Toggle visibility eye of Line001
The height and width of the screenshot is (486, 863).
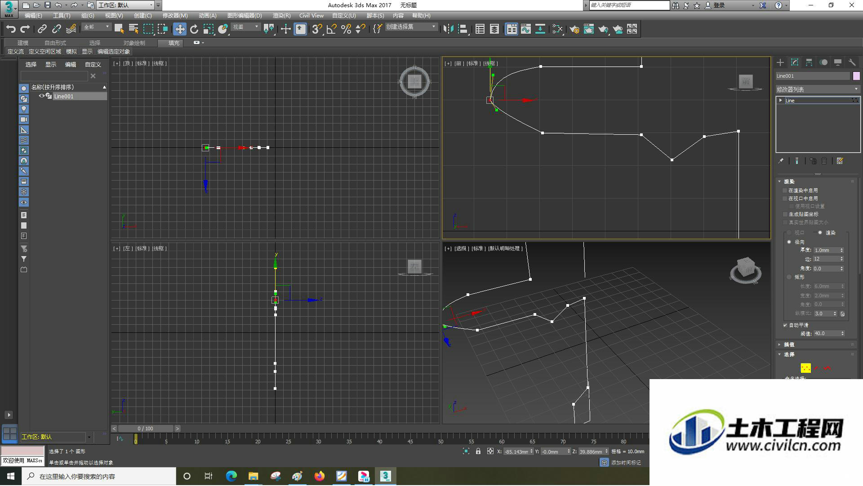(41, 96)
